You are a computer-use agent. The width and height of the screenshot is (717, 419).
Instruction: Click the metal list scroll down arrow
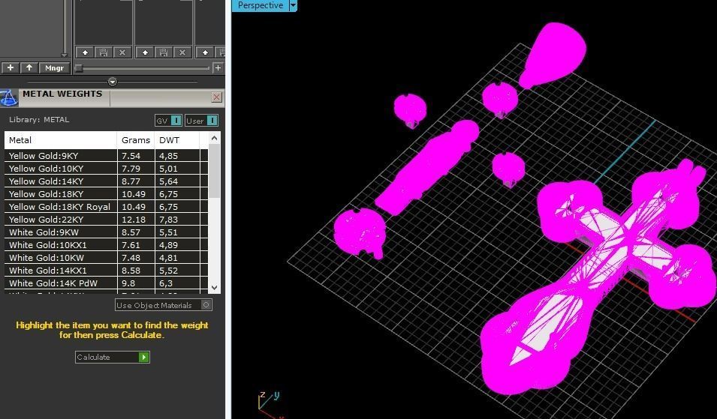pyautogui.click(x=215, y=288)
